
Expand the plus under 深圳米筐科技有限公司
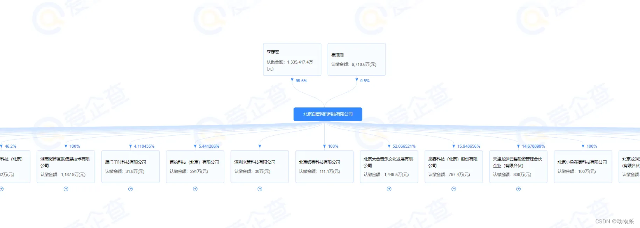pos(260,189)
